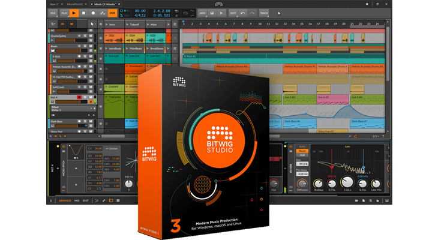Mute the Hi-Hat FM track
This screenshot has height=240, width=438.
pyautogui.click(x=91, y=77)
